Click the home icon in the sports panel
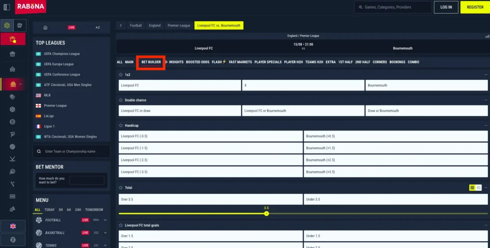 [45, 27]
